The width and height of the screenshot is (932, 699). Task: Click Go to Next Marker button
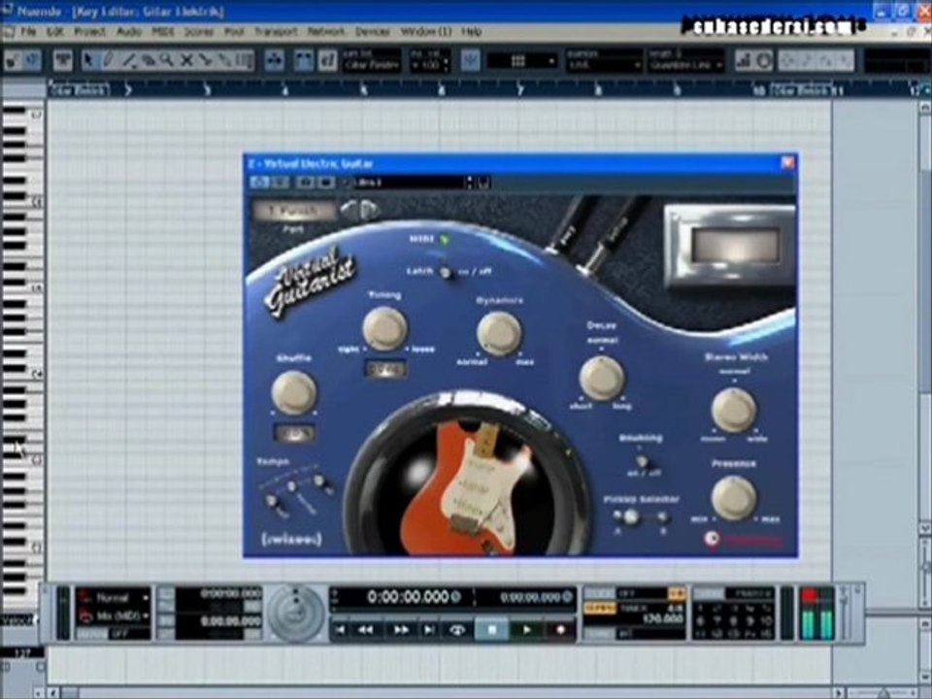tap(429, 629)
